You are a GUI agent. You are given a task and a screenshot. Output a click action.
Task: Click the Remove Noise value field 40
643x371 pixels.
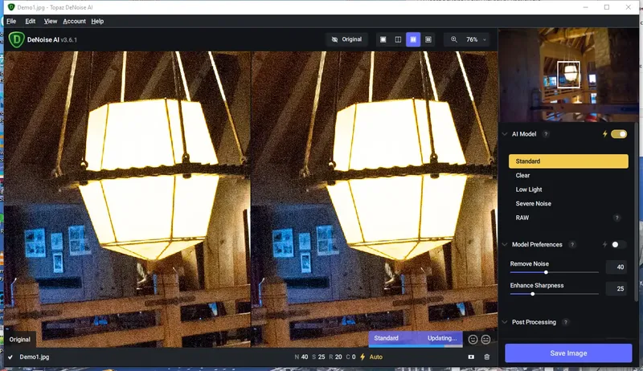(x=616, y=267)
